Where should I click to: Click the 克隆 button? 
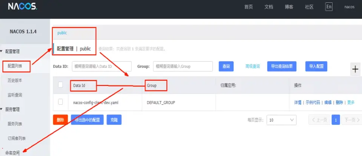pyautogui.click(x=114, y=120)
